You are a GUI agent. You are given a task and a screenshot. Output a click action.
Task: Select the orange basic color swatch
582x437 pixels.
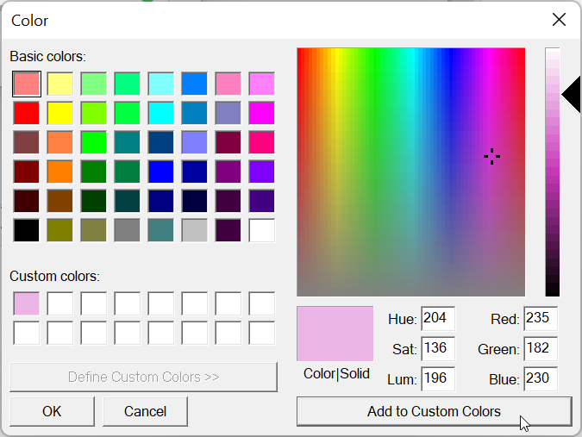(59, 172)
